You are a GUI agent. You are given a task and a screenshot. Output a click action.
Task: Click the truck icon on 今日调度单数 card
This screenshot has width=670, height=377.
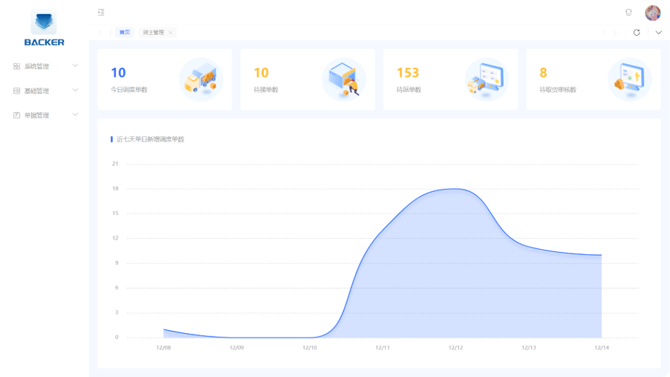coord(200,80)
